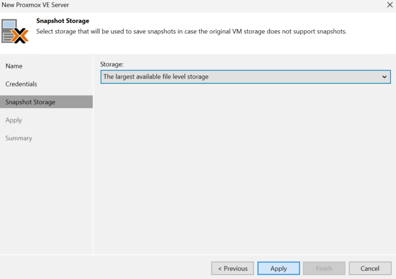
Task: Open the Summary step in sidebar
Action: [x=19, y=138]
